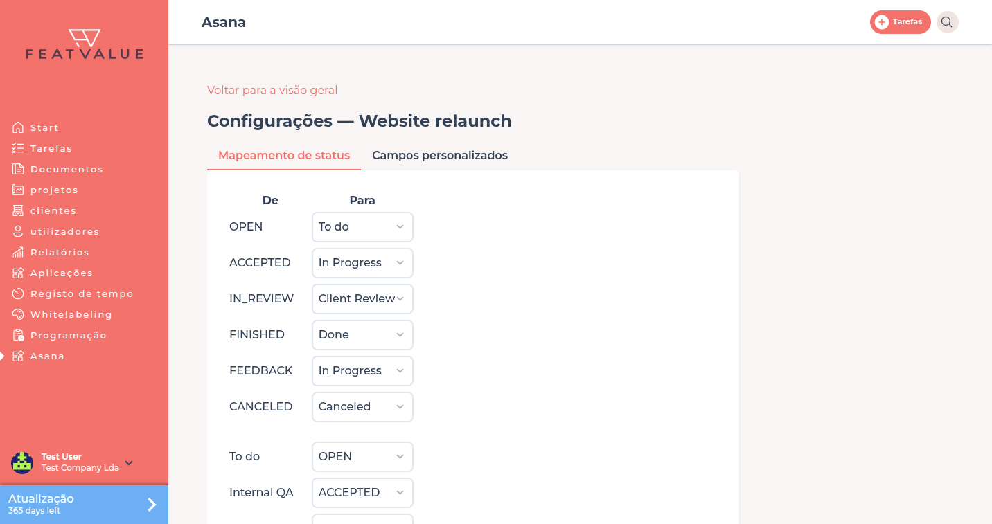Open ACCEPTED mapping dropdown
The height and width of the screenshot is (524, 992).
362,263
